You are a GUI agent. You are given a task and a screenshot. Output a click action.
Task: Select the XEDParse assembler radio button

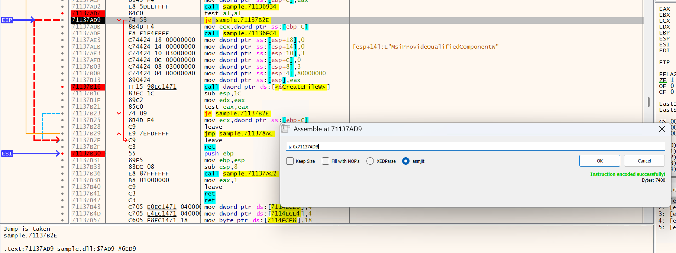[370, 161]
